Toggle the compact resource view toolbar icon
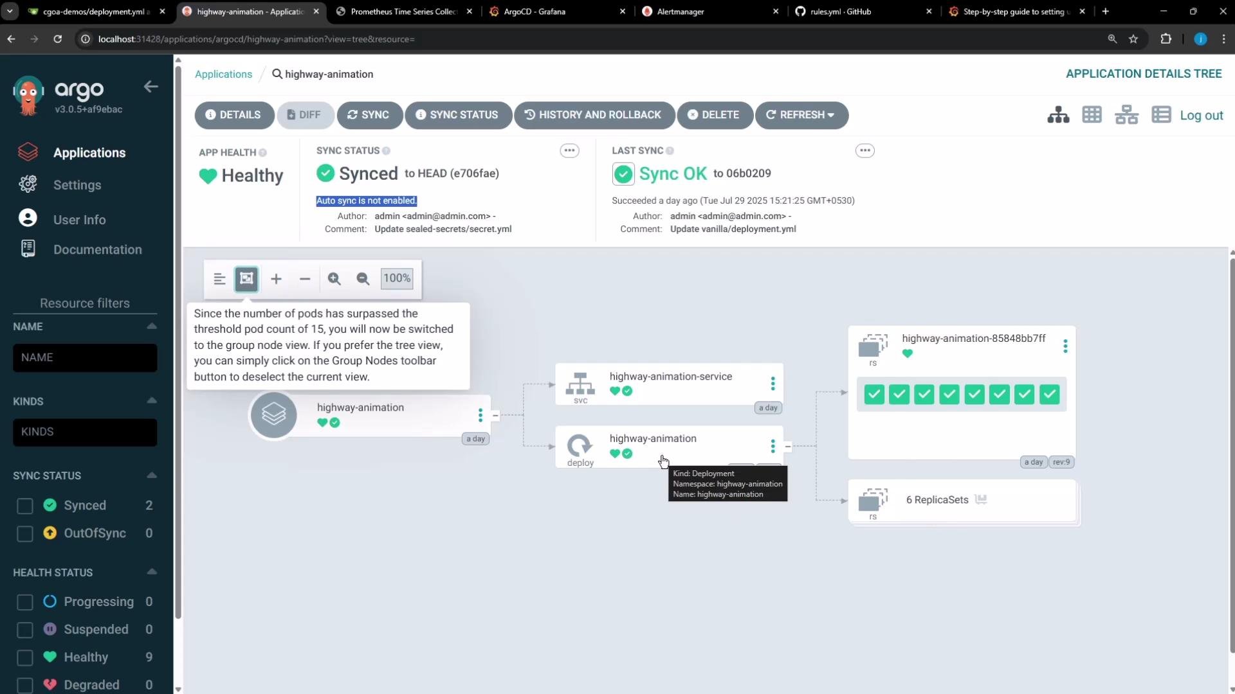 219,279
